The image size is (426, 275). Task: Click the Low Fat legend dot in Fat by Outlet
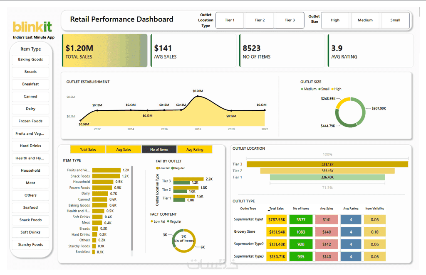click(x=157, y=168)
